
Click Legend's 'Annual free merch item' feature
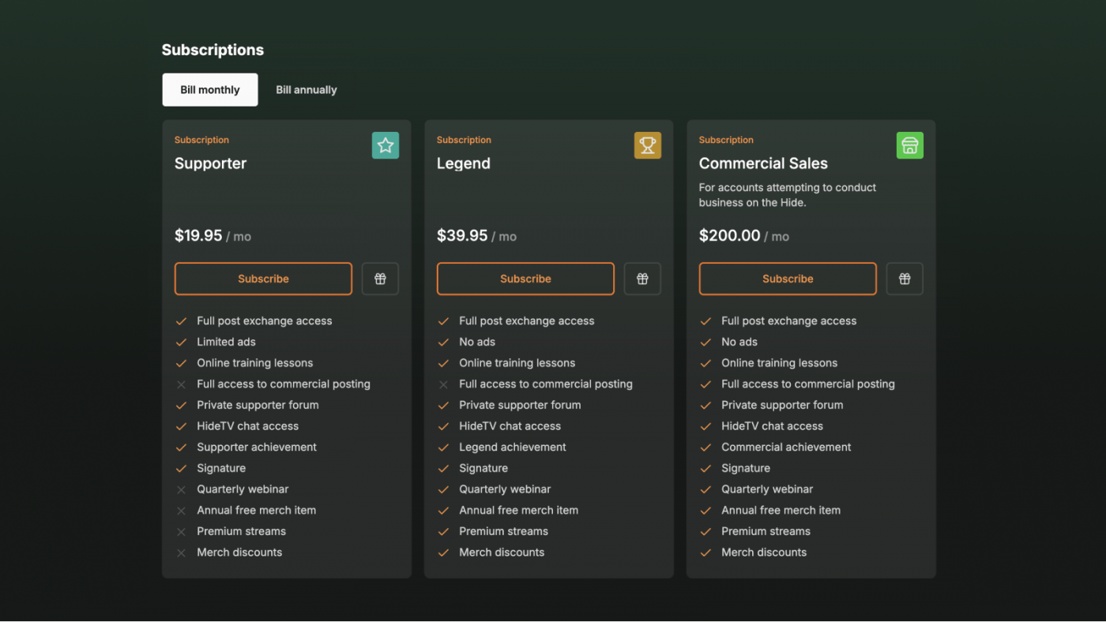pos(519,510)
